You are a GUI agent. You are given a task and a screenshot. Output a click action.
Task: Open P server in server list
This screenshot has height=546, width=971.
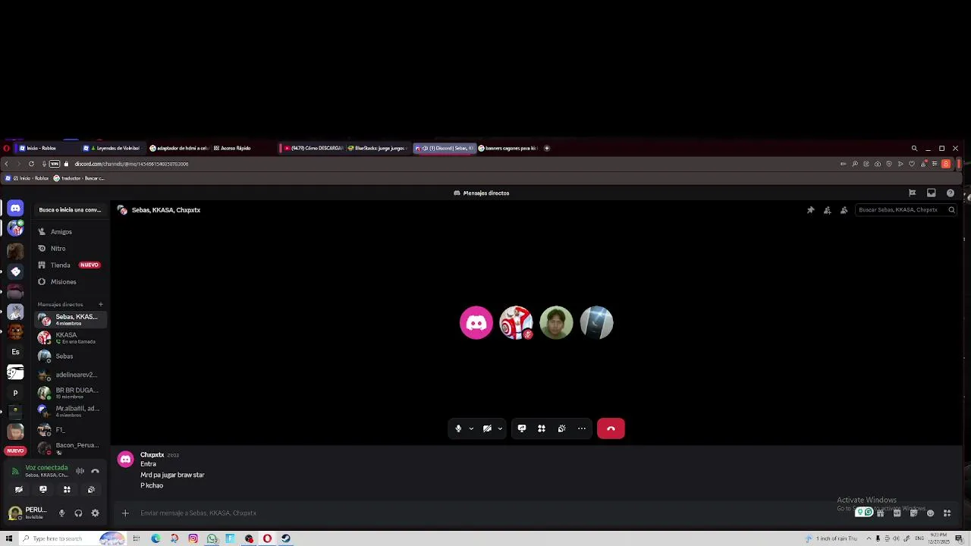pos(15,393)
